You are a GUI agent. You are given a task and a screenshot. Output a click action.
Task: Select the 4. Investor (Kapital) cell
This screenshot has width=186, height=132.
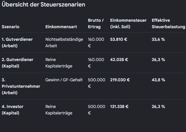[13, 110]
